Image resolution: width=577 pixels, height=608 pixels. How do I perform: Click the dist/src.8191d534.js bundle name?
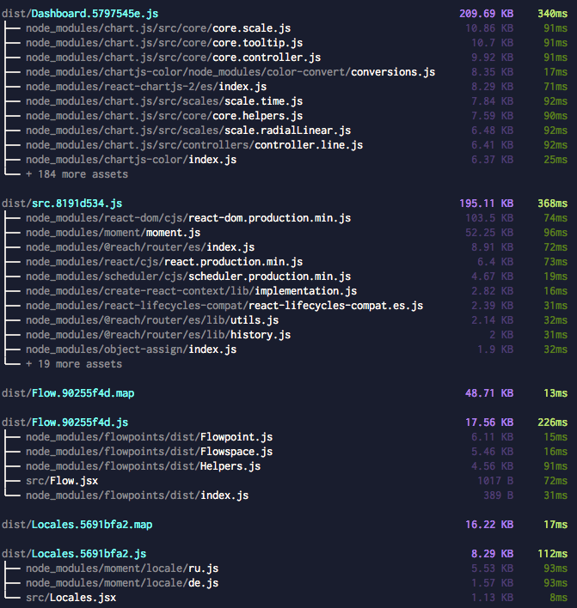click(62, 204)
